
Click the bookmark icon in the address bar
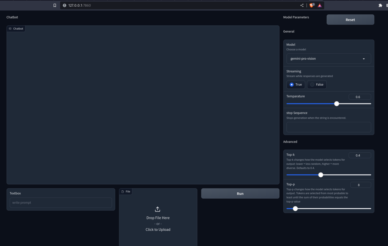tap(55, 5)
